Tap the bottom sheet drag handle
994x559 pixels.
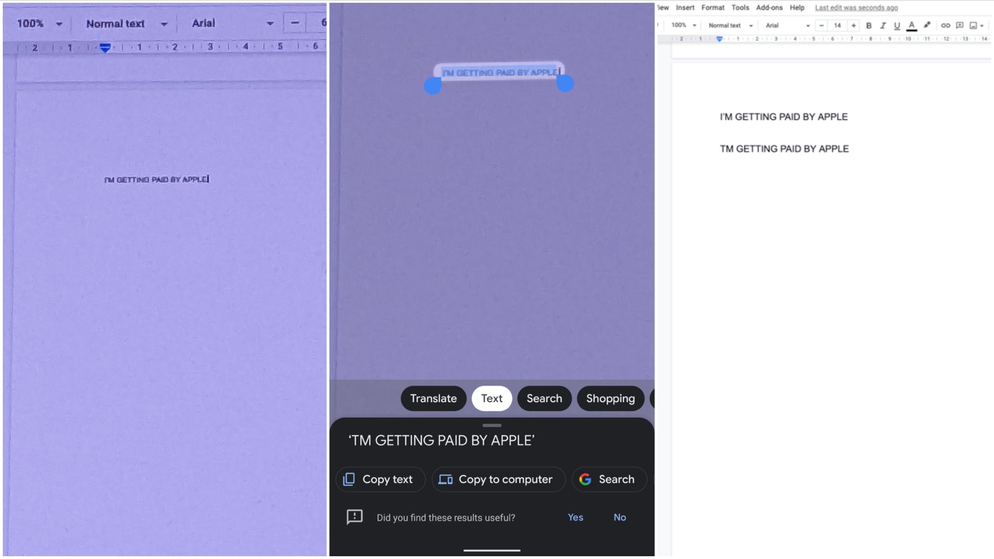(x=492, y=425)
